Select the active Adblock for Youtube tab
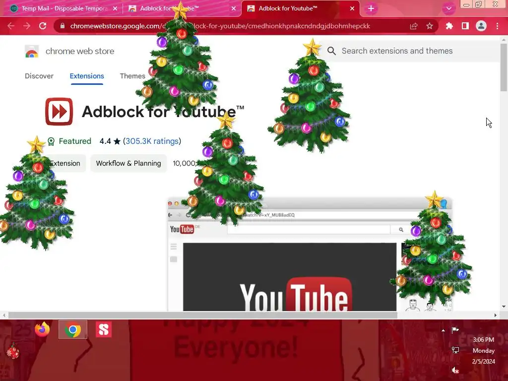This screenshot has width=508, height=381. (x=301, y=8)
